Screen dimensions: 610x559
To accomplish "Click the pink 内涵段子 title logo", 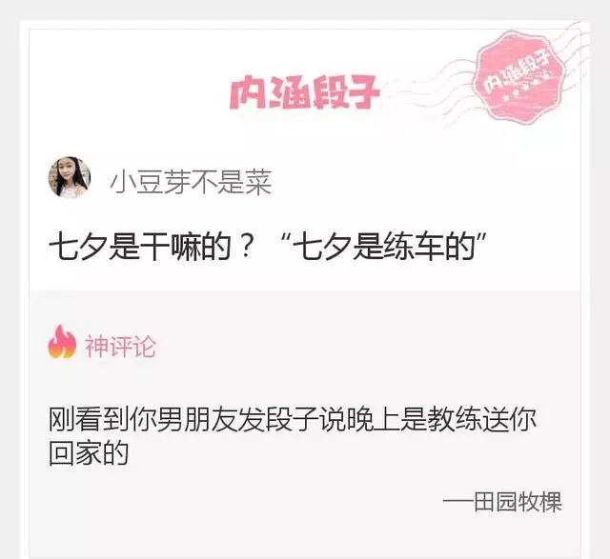I will [304, 92].
